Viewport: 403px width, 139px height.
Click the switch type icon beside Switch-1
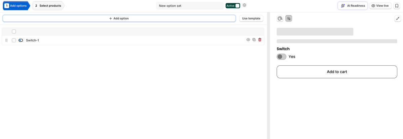click(x=21, y=40)
